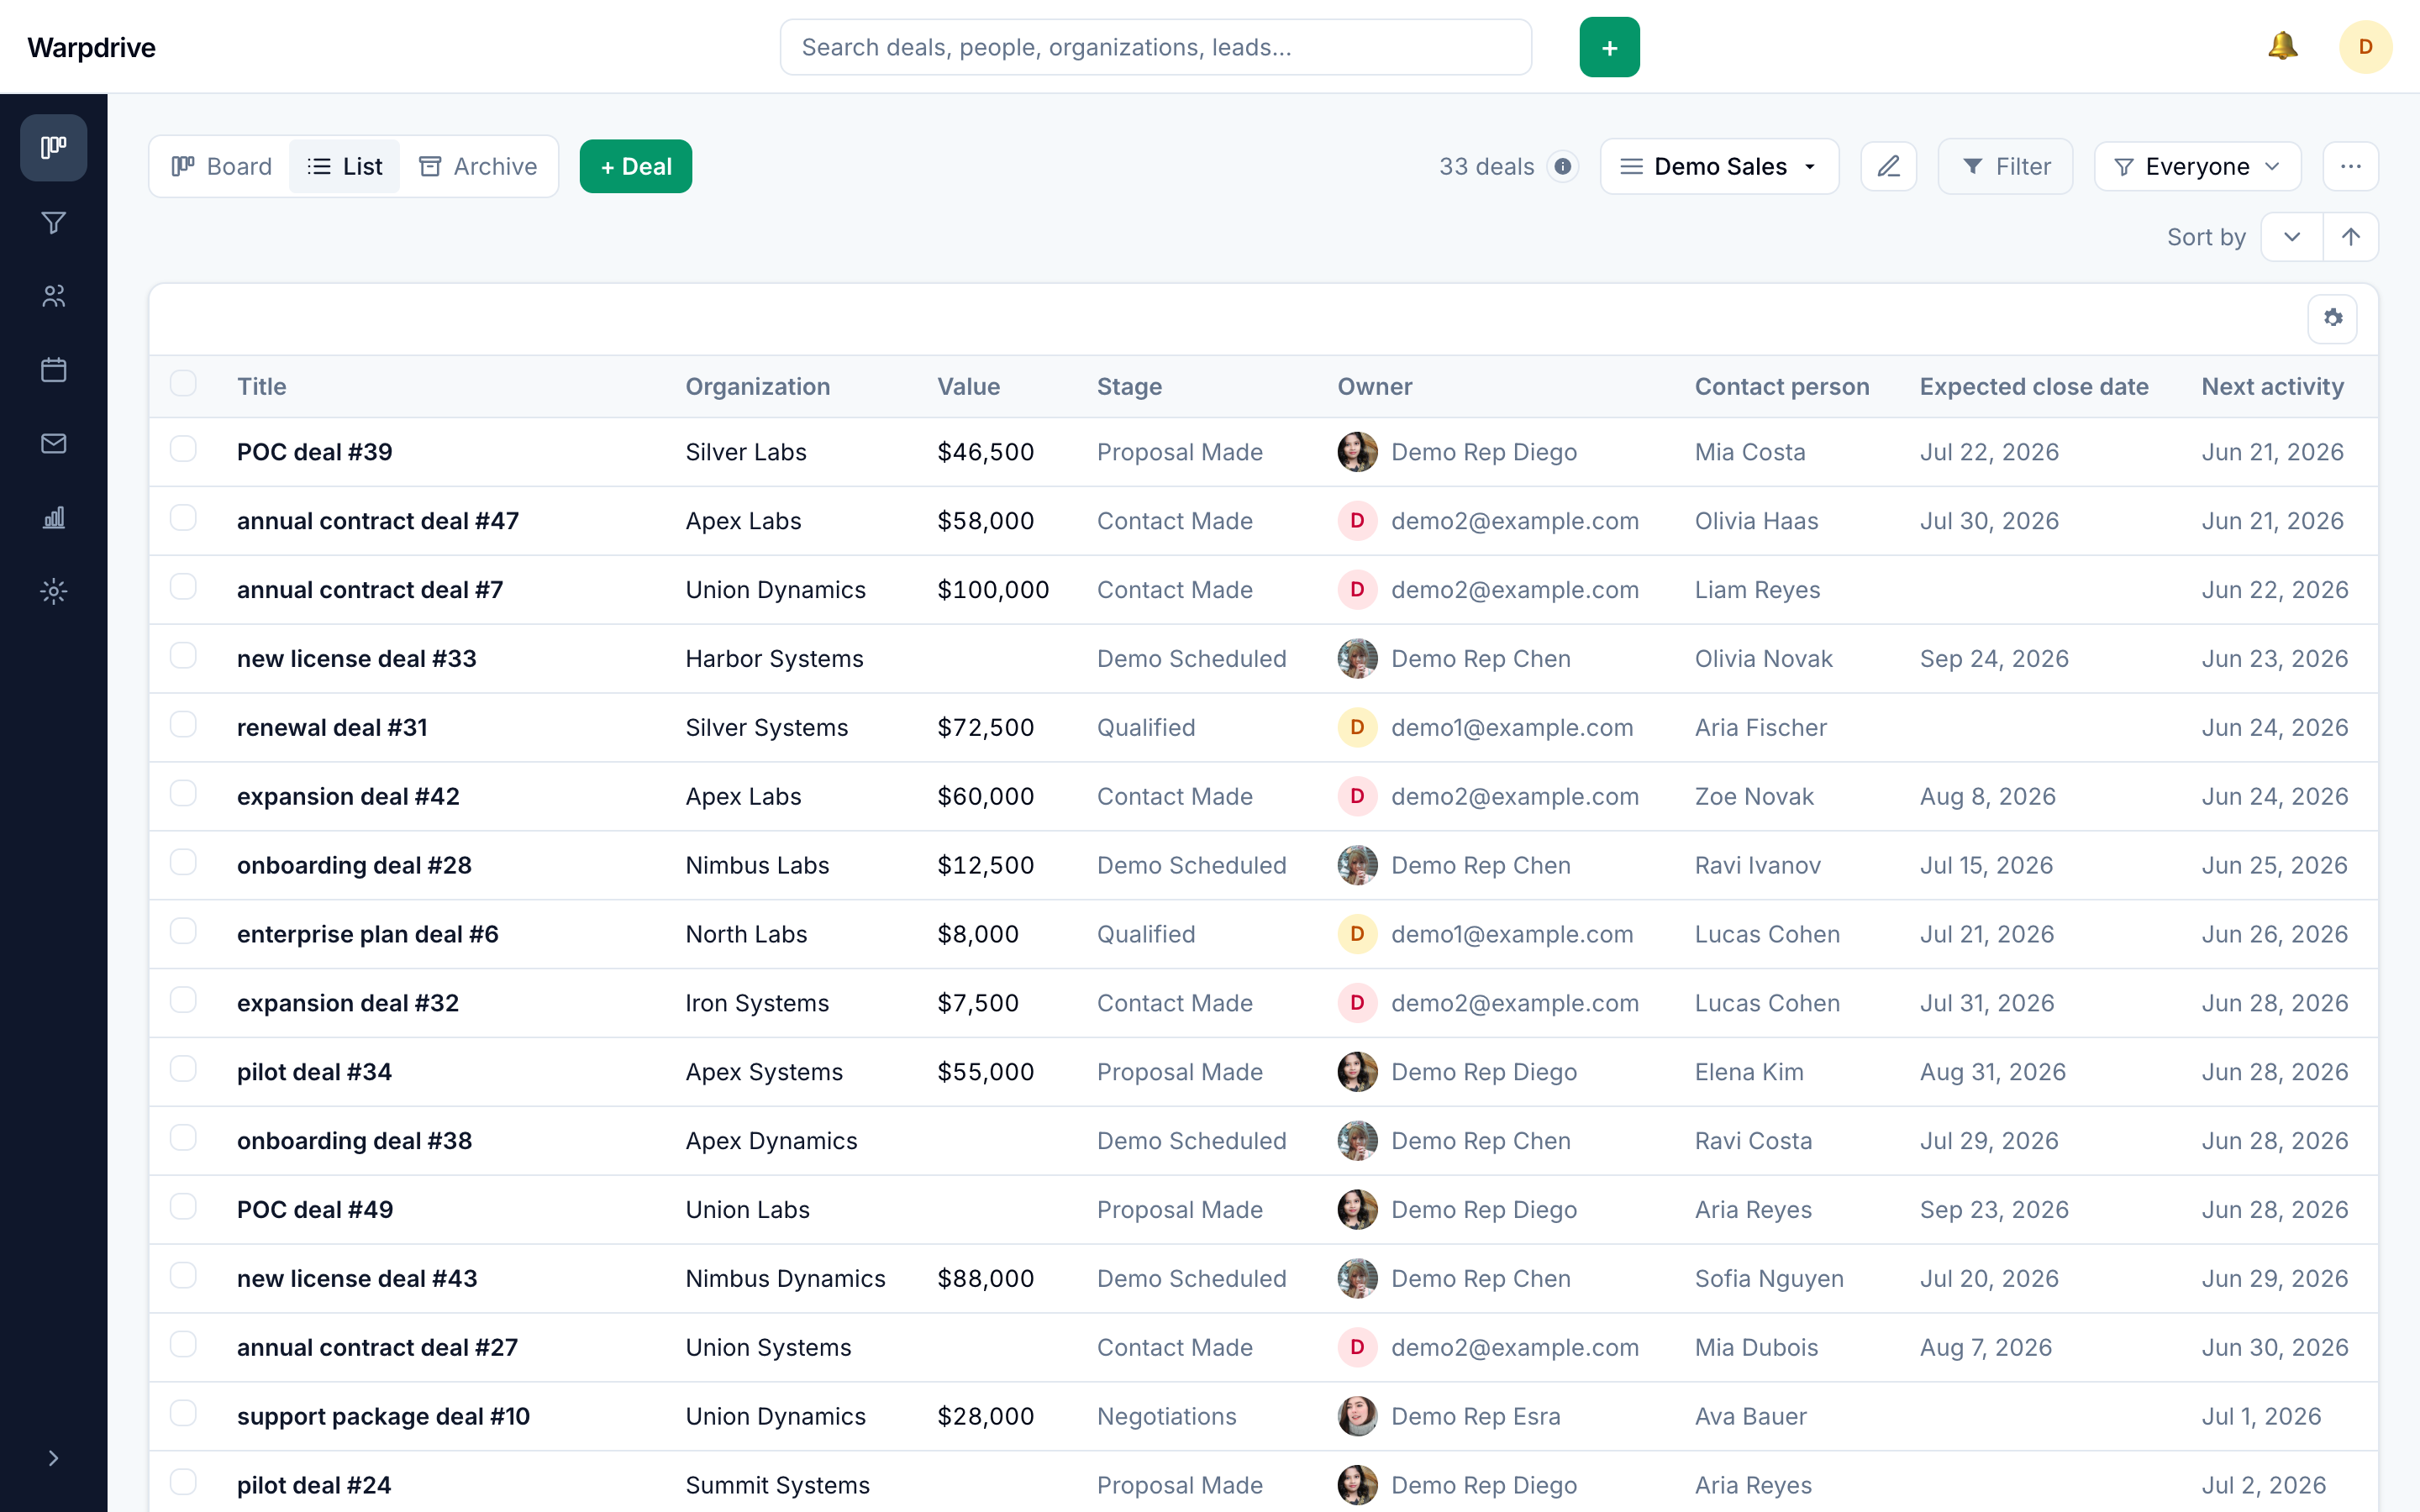
Task: Click Union Dynamics in annual contract deal #7 row
Action: click(x=775, y=590)
